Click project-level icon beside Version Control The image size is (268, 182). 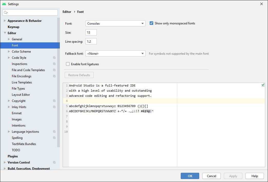click(54, 162)
